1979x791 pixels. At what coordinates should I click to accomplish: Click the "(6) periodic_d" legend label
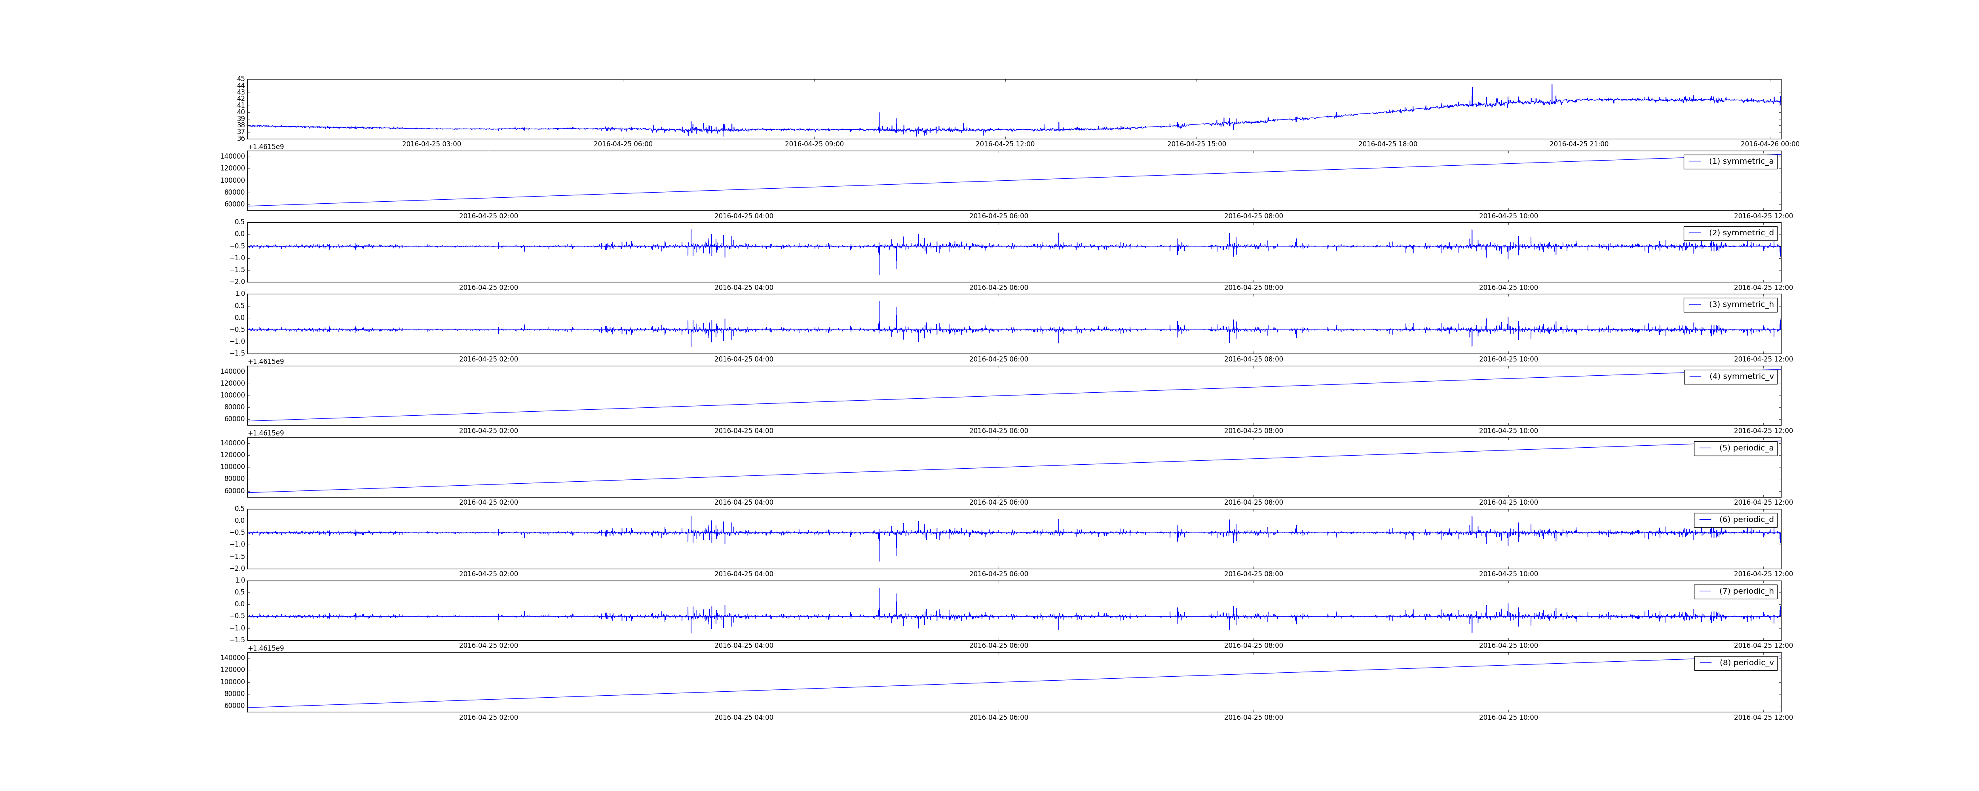[x=1746, y=519]
